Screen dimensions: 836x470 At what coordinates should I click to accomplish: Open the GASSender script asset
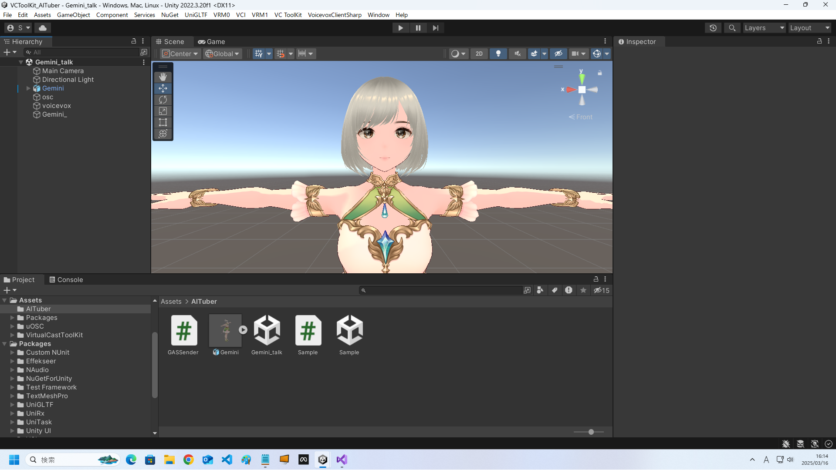[x=183, y=335]
